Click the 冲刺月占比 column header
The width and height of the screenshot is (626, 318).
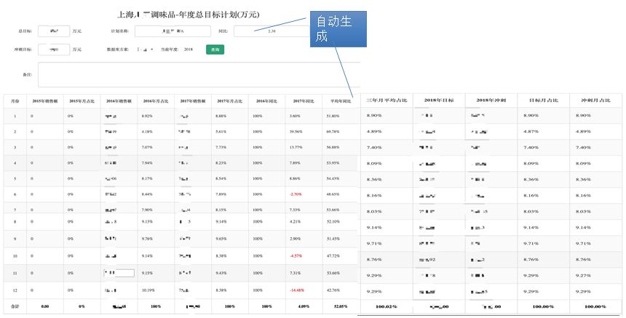point(595,100)
